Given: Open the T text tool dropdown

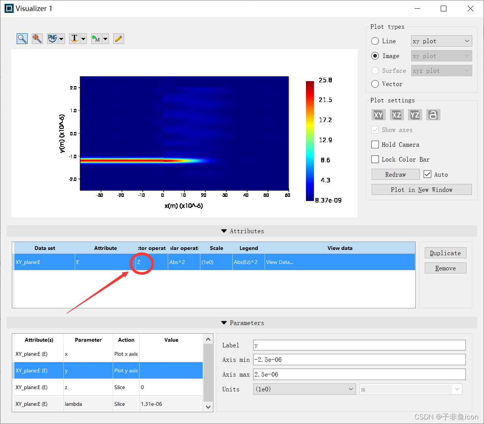Looking at the screenshot, I should tap(84, 39).
